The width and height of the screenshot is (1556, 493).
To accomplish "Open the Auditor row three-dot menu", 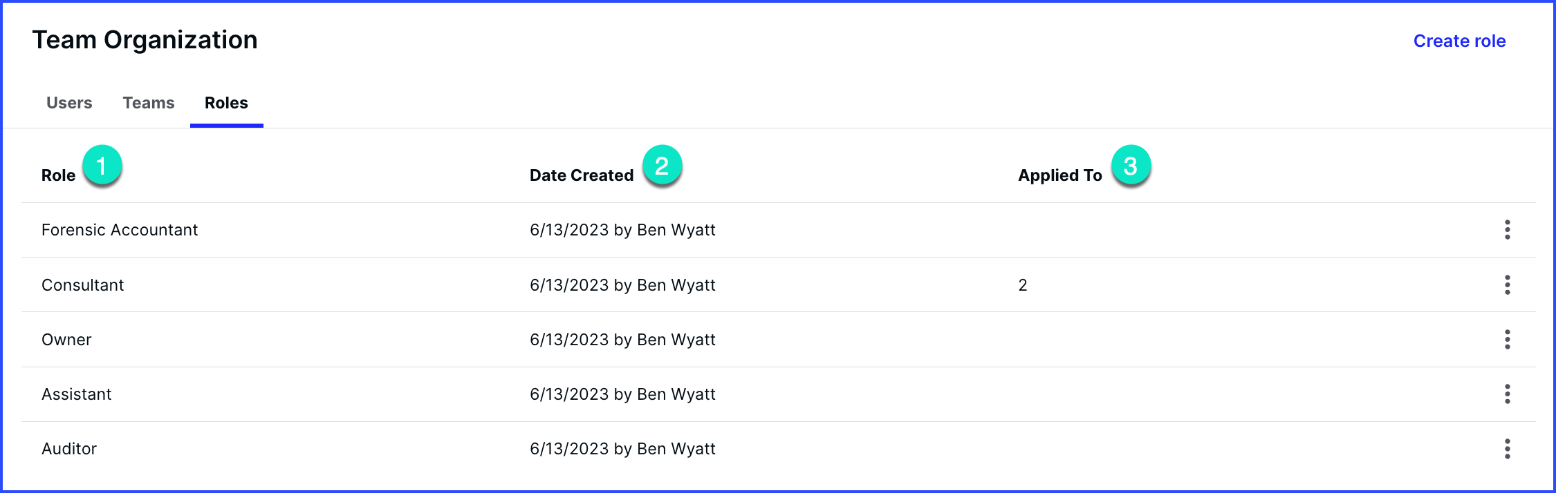I will (1507, 449).
